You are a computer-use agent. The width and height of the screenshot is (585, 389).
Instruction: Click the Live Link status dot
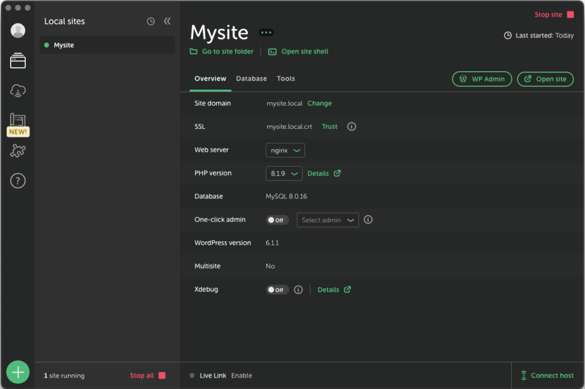[192, 375]
